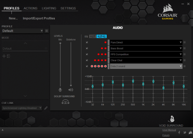Screen dimensions: 193x138
Task: Open the Default profile options menu icon
Action: click(x=47, y=31)
